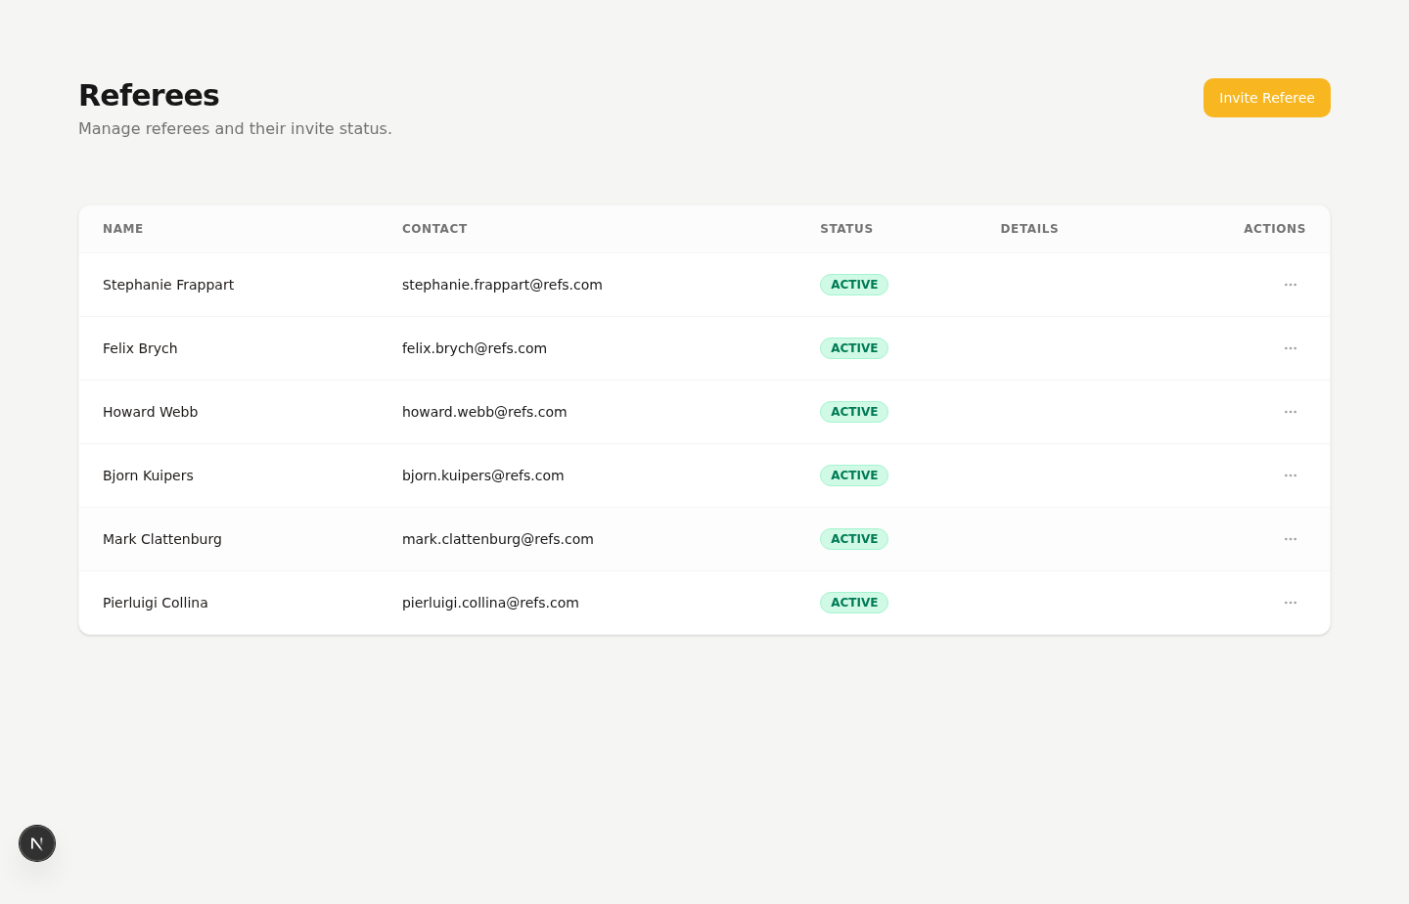The width and height of the screenshot is (1409, 904).
Task: Click the Details column header
Action: (x=1029, y=229)
